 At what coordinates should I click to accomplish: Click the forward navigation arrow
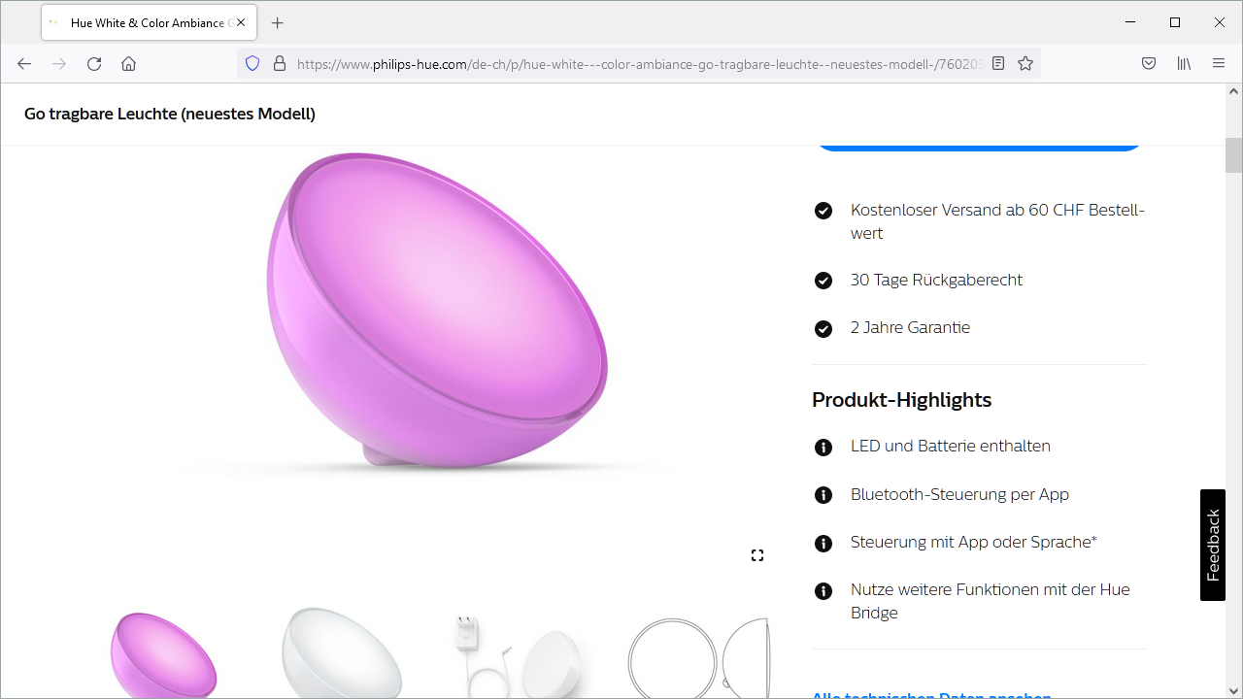(x=59, y=63)
